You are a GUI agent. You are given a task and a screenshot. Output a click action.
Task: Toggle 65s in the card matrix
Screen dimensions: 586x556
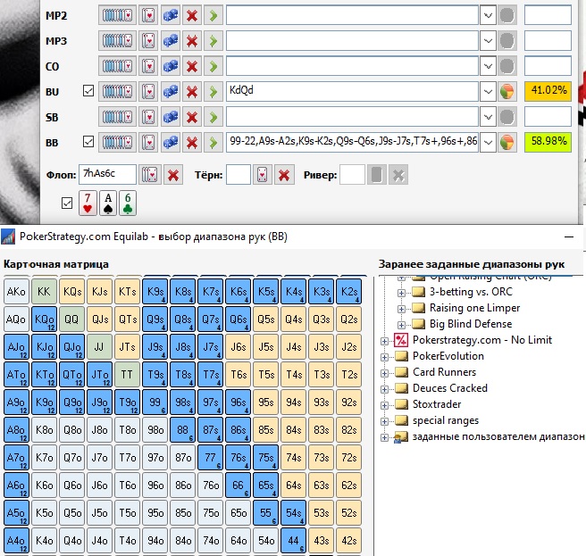pos(266,485)
